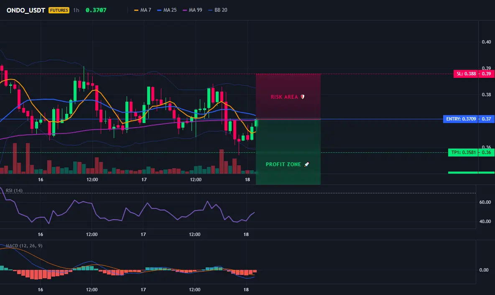This screenshot has height=295, width=495.
Task: Click the TP1: 0.3581 price tag
Action: (463, 153)
